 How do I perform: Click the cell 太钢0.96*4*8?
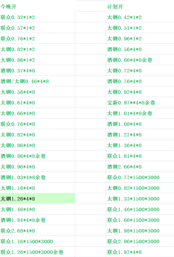[37, 166]
